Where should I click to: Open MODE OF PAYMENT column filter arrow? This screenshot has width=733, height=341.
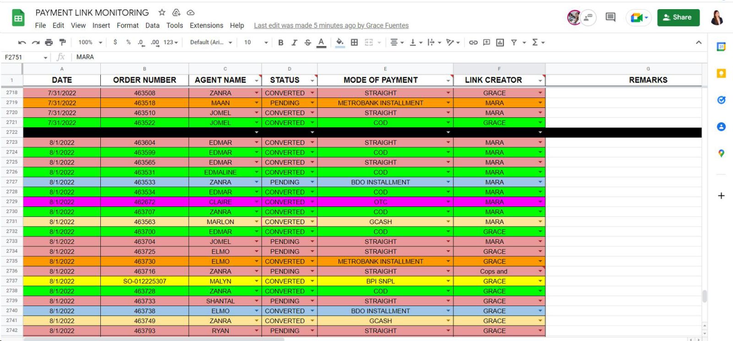click(x=448, y=81)
